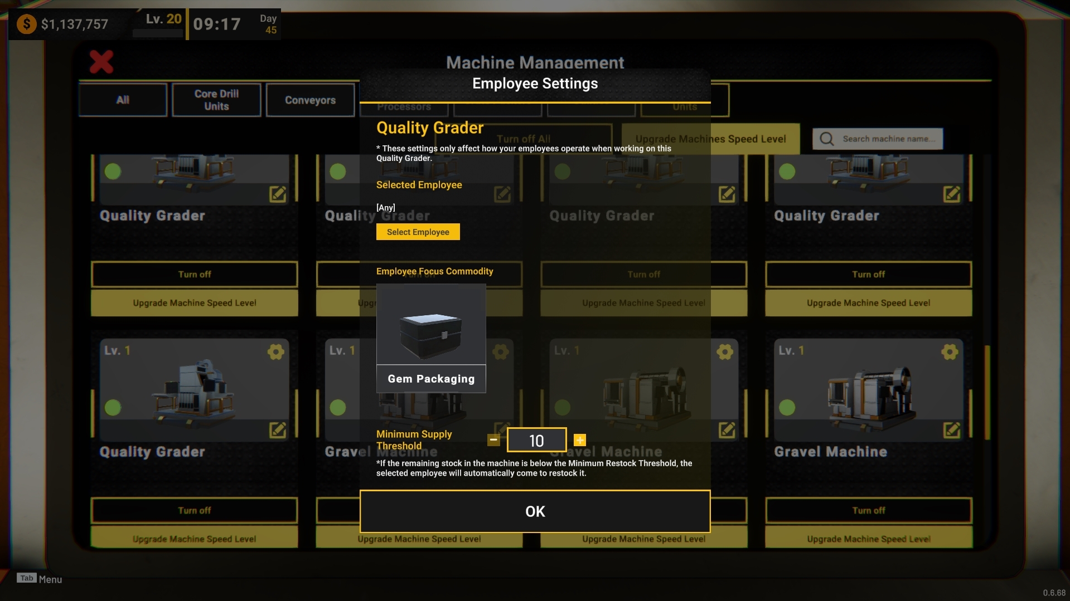Click the machine list scrollbar handle
Viewport: 1070px width, 601px height.
[x=987, y=393]
